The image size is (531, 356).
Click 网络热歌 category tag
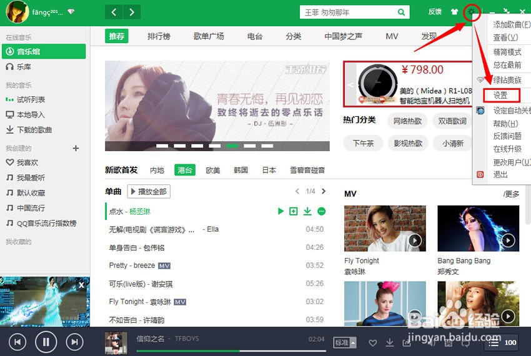coord(407,121)
